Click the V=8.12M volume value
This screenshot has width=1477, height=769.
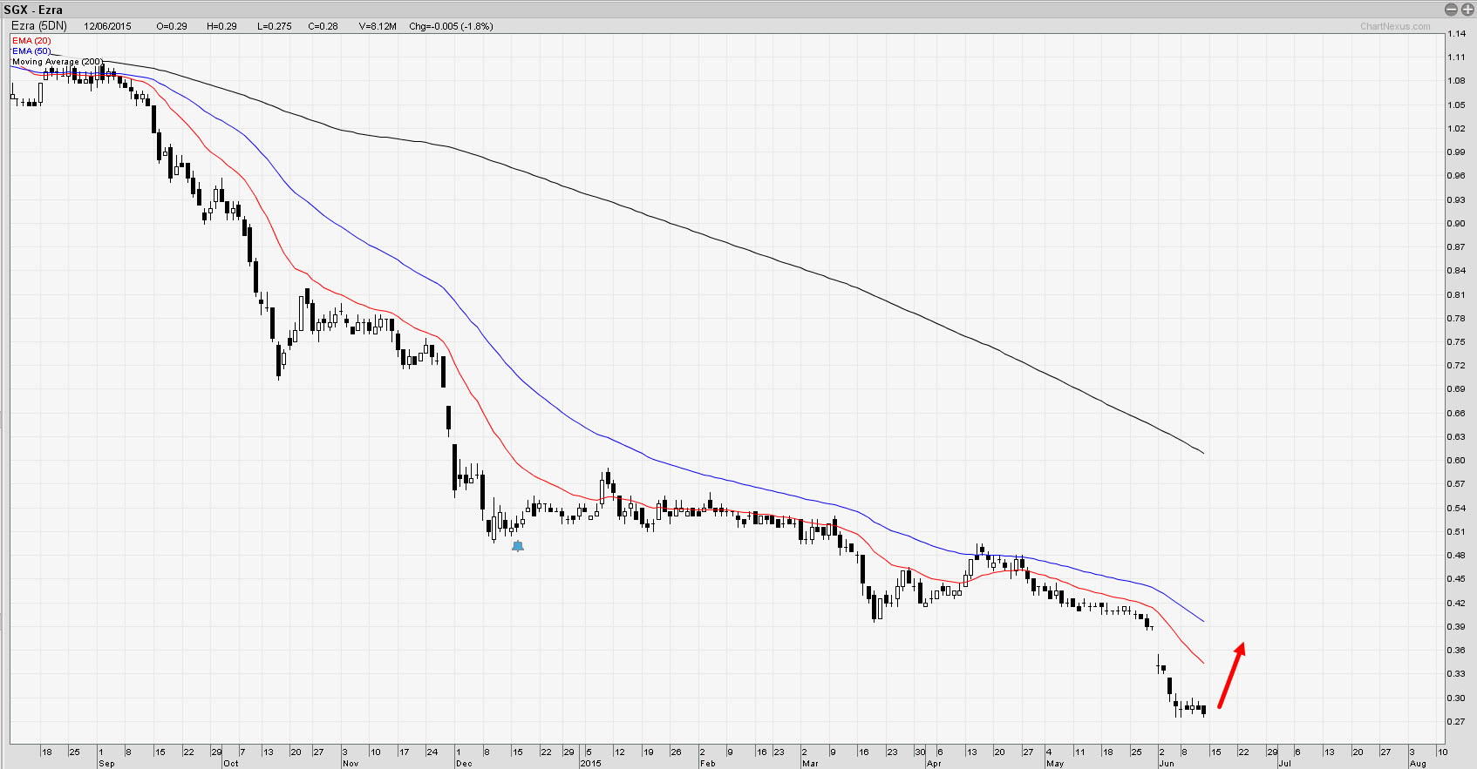[x=378, y=26]
